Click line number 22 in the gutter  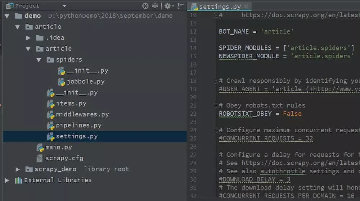pos(193,114)
